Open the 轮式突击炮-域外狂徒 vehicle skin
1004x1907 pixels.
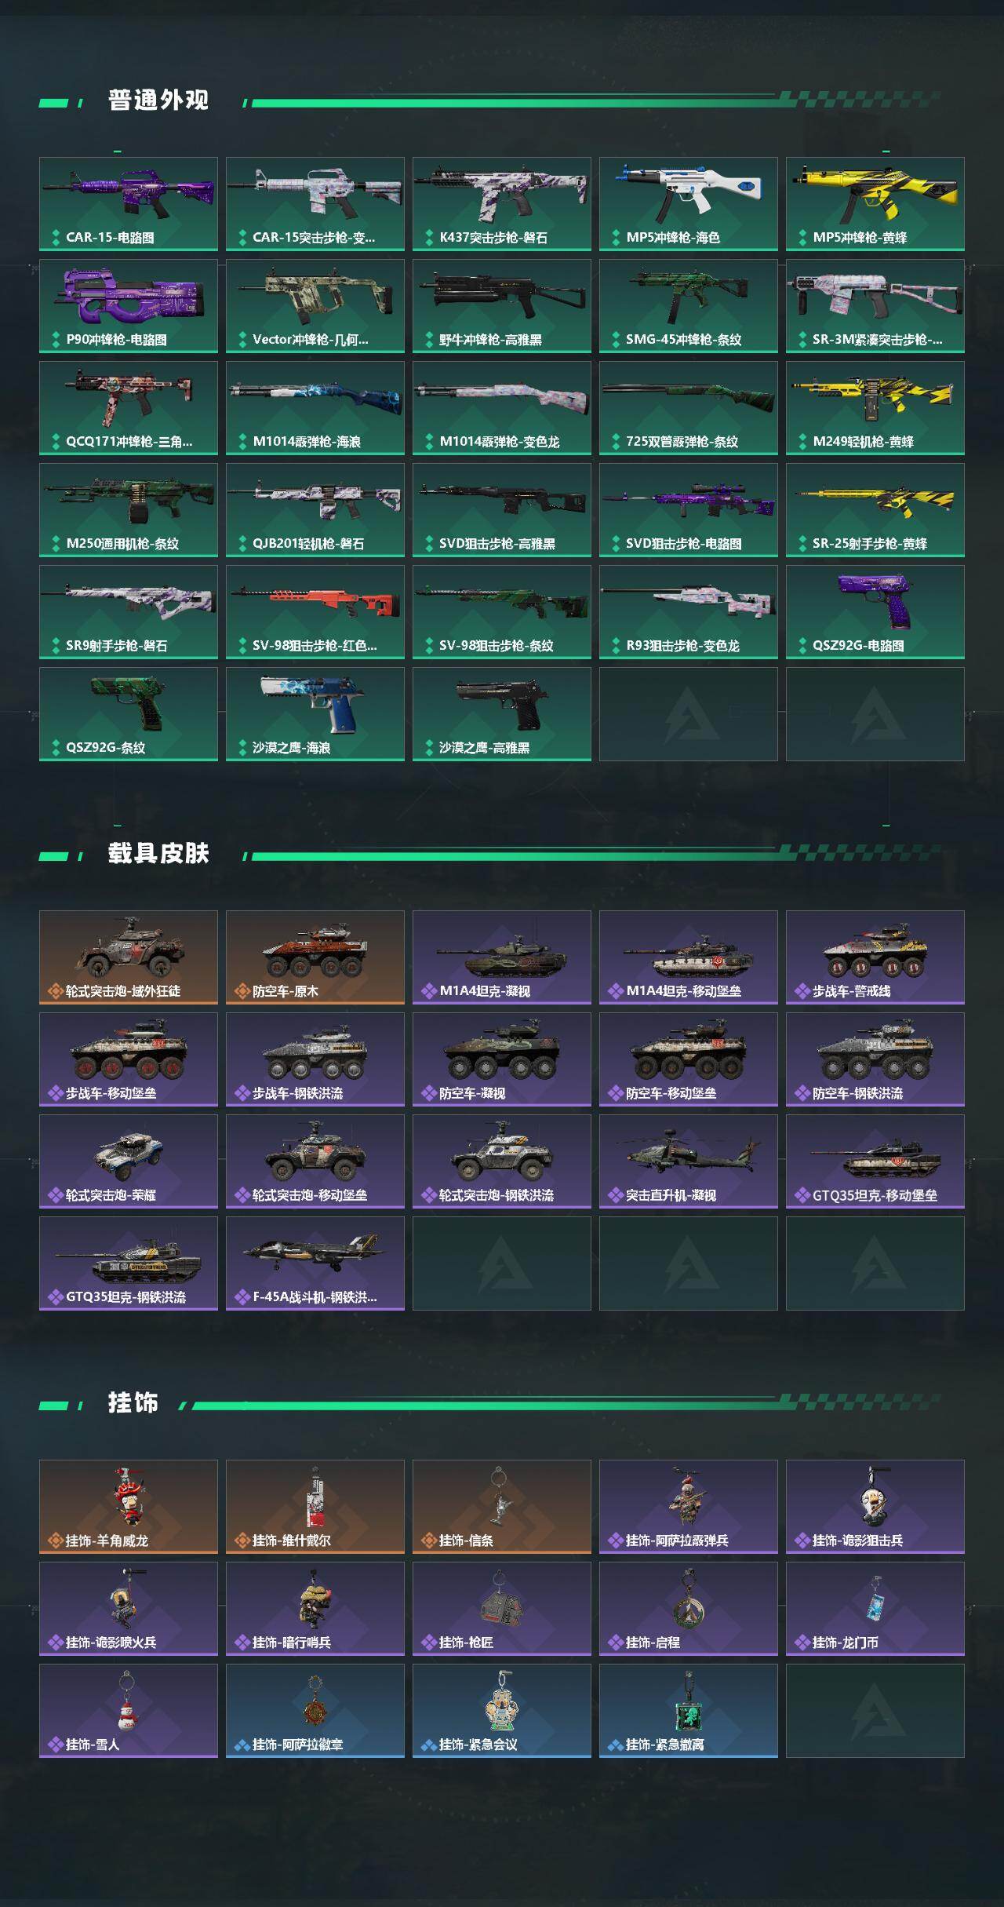(129, 957)
